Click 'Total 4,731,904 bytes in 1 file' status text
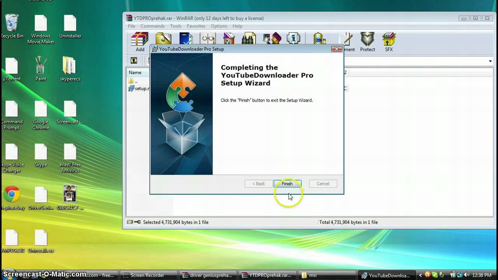 [x=349, y=222]
